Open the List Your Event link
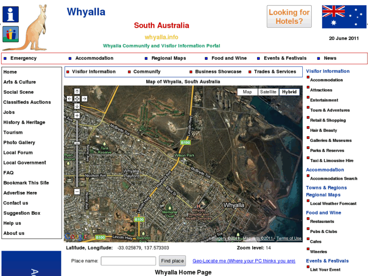 coord(325,269)
